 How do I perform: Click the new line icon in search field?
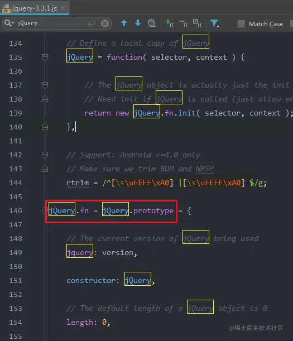(x=92, y=23)
